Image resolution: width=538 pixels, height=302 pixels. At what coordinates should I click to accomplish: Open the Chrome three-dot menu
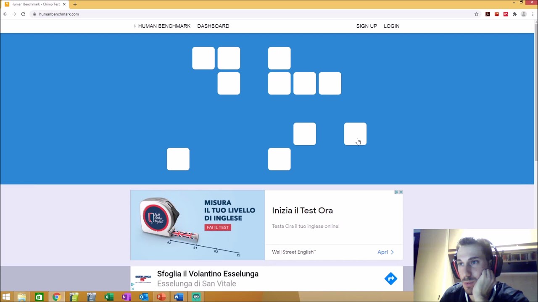point(533,14)
